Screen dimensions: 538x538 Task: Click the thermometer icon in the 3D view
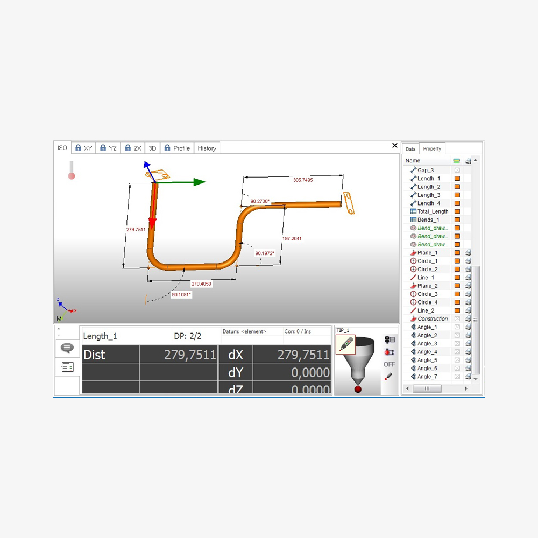71,170
